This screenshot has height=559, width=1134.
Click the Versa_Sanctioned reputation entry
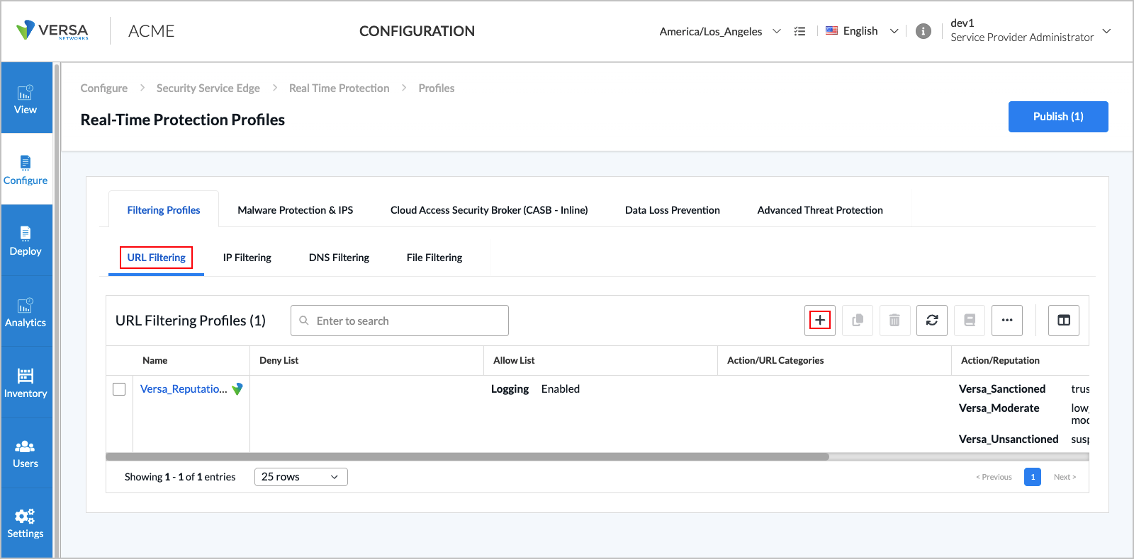click(1002, 389)
